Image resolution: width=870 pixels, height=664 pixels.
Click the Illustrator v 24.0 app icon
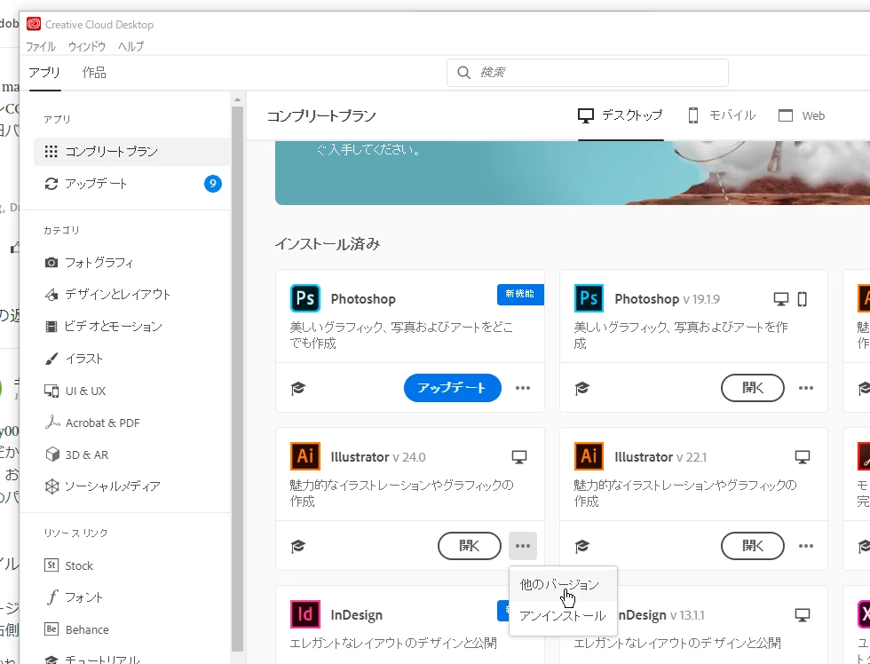point(305,456)
